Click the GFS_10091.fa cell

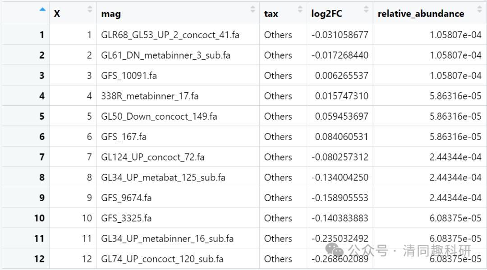[129, 76]
